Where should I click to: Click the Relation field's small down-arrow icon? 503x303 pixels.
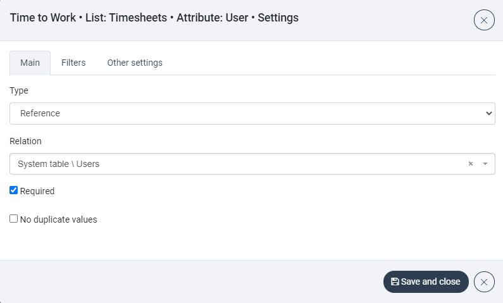485,164
